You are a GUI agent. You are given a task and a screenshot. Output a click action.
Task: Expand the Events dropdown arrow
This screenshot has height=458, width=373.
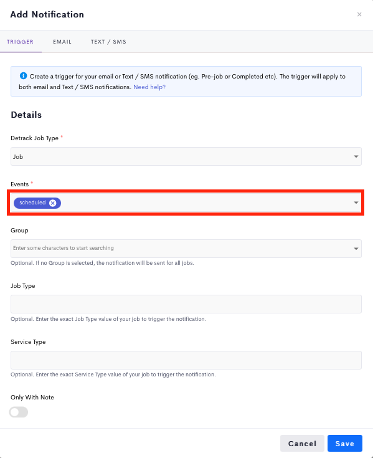[x=356, y=203]
